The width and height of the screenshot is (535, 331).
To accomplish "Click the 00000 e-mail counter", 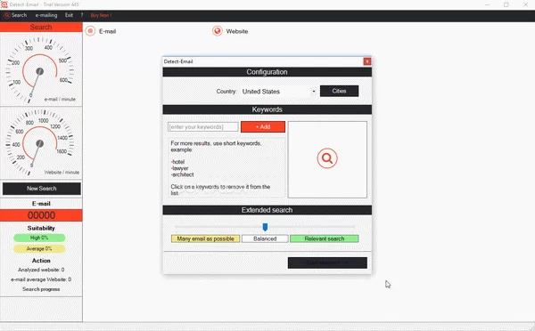I will (x=41, y=215).
